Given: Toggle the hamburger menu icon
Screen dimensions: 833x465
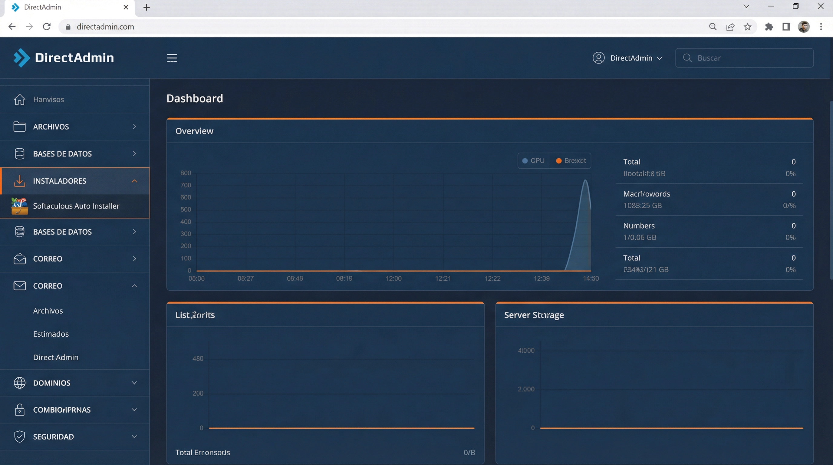Looking at the screenshot, I should pos(172,58).
